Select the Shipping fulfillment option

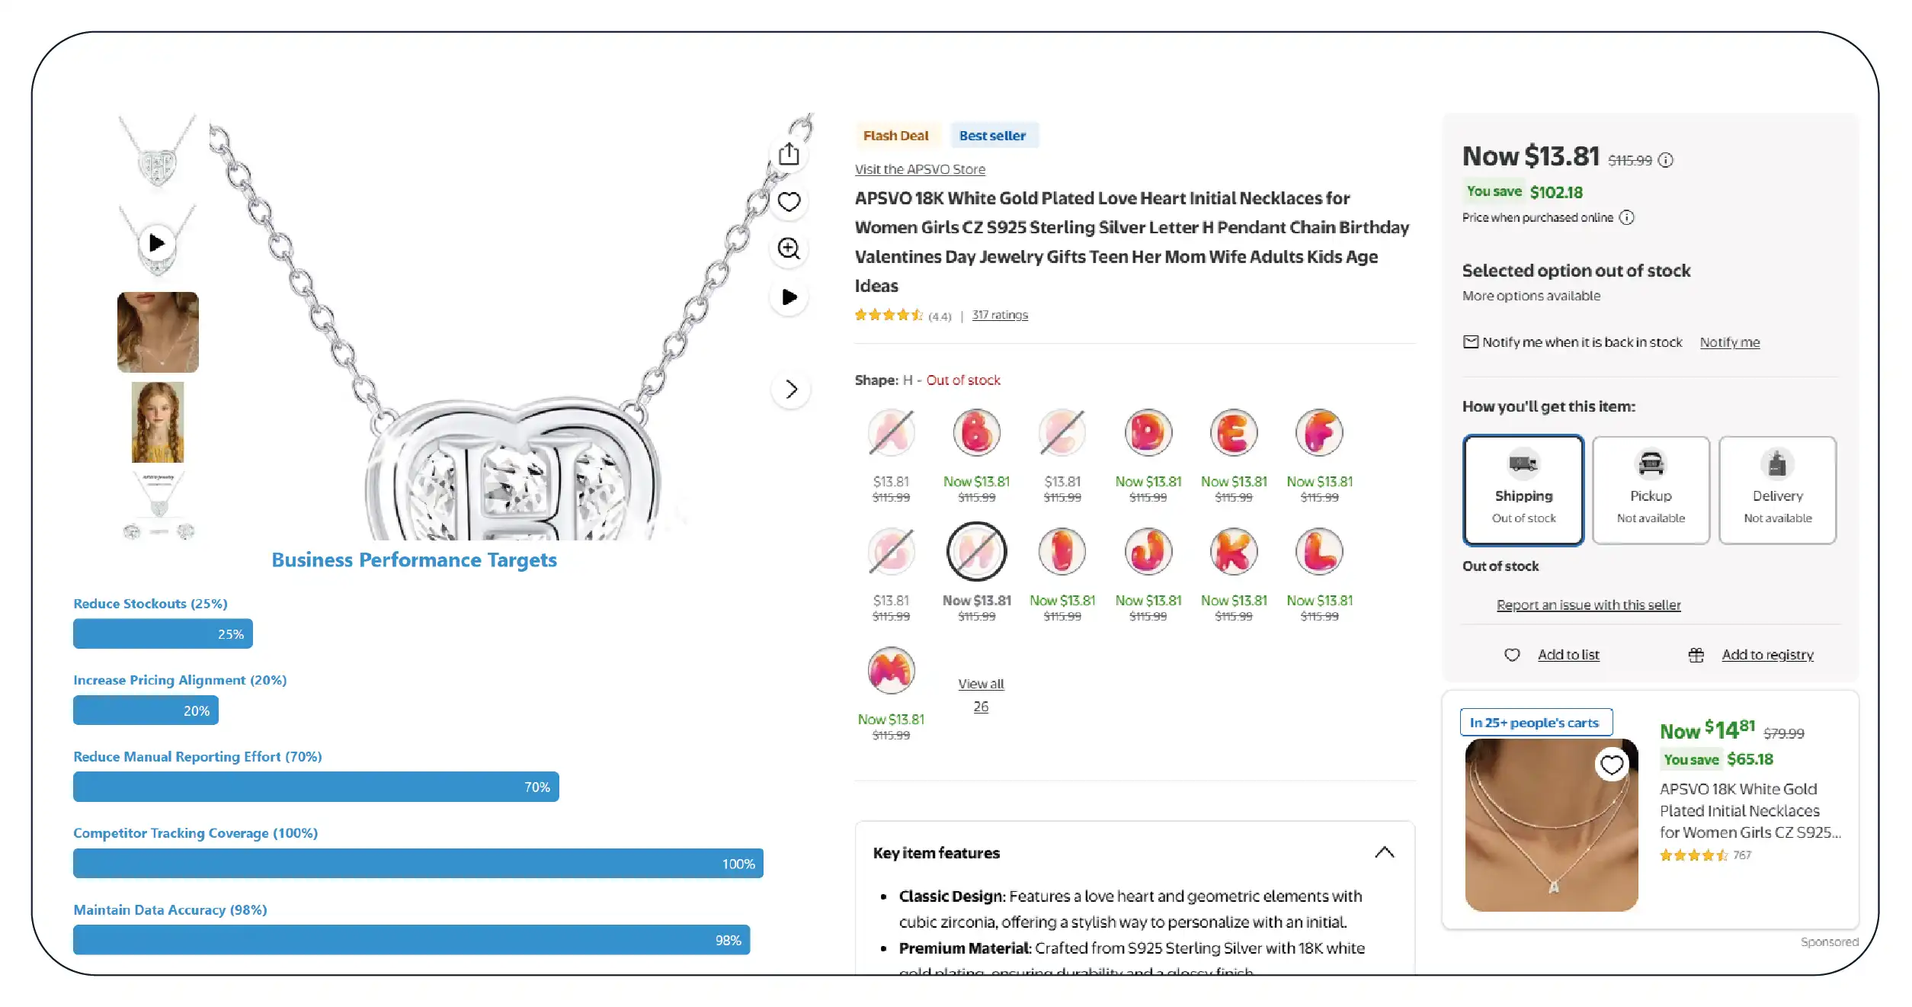click(x=1523, y=490)
